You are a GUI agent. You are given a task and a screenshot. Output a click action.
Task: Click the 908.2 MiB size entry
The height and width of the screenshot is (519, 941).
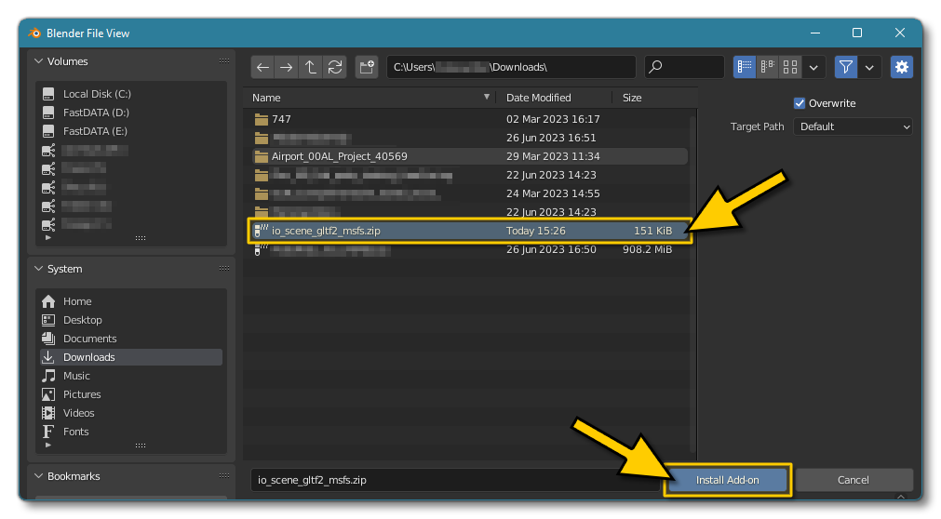coord(647,249)
